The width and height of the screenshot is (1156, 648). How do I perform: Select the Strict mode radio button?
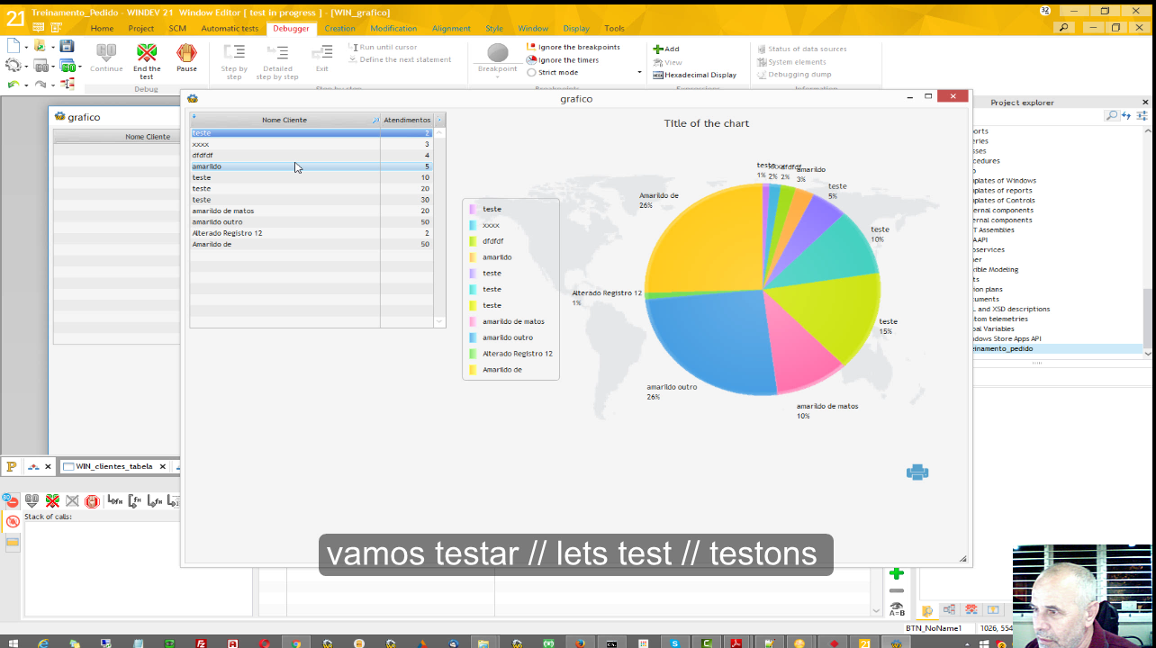(x=532, y=72)
